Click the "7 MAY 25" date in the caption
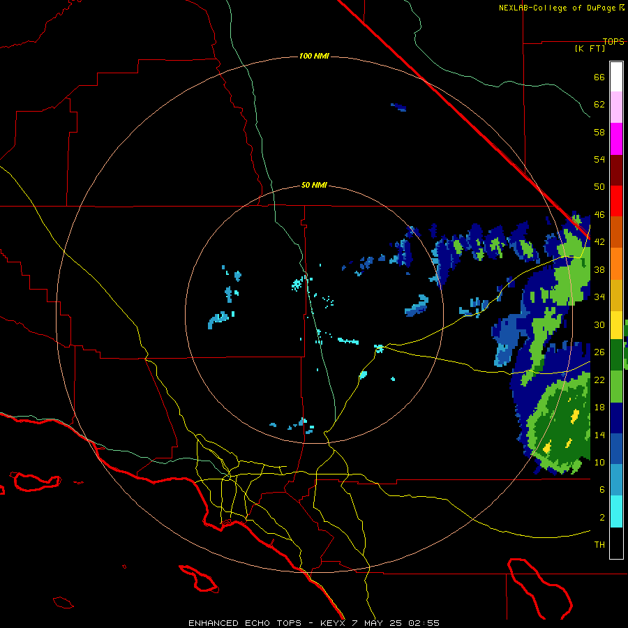 click(378, 623)
